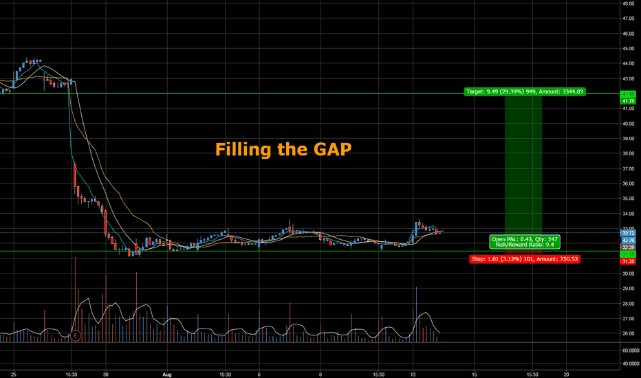
Task: Click the 29.00 price axis label
Action: point(629,289)
